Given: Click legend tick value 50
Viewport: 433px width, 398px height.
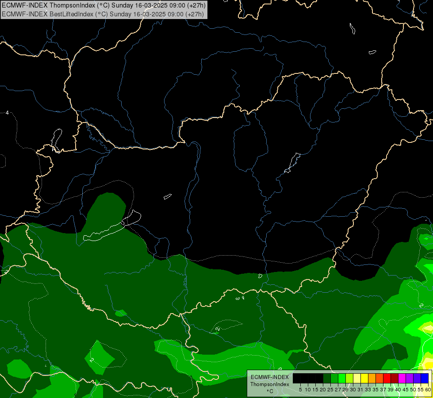Looking at the screenshot, I should tap(414, 390).
